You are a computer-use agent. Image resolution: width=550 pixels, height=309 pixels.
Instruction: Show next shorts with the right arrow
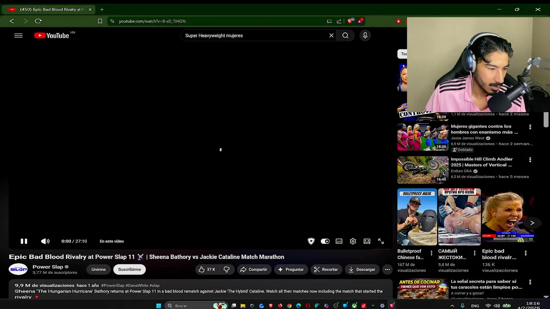(532, 223)
